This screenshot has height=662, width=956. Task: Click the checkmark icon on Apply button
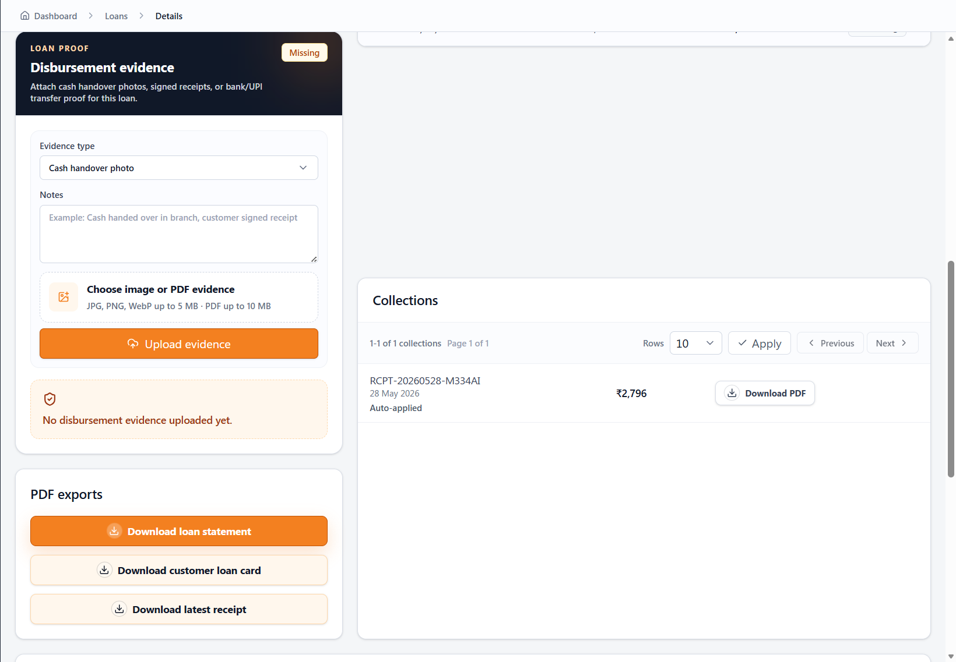click(742, 343)
